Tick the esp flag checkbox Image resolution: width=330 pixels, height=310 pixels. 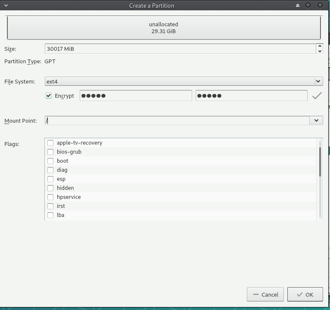pos(50,179)
